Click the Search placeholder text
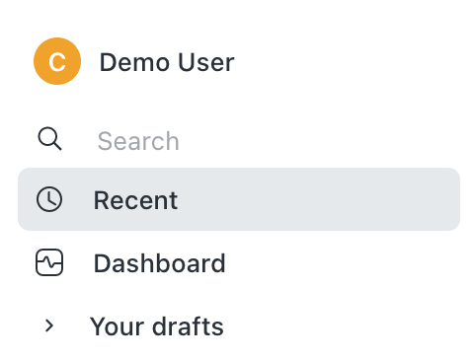Image resolution: width=476 pixels, height=361 pixels. click(x=138, y=141)
